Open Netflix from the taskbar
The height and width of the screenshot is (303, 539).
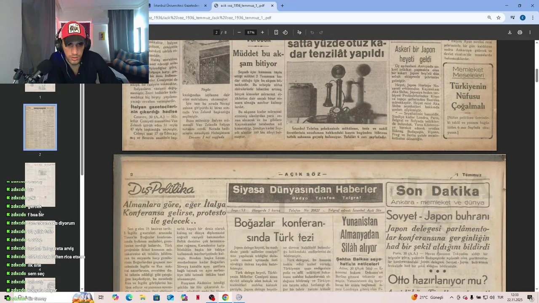click(197, 298)
